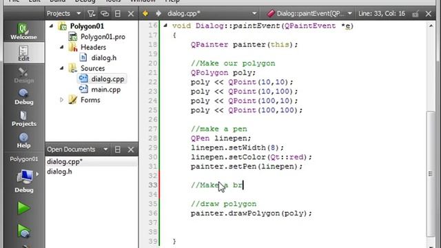Open main.cpp in project tree
This screenshot has height=248, width=441.
point(105,90)
